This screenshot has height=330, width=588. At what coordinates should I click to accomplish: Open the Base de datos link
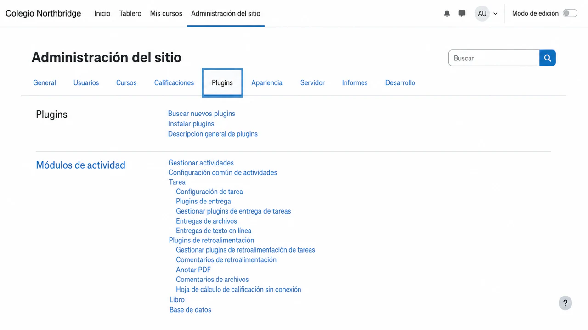point(191,310)
